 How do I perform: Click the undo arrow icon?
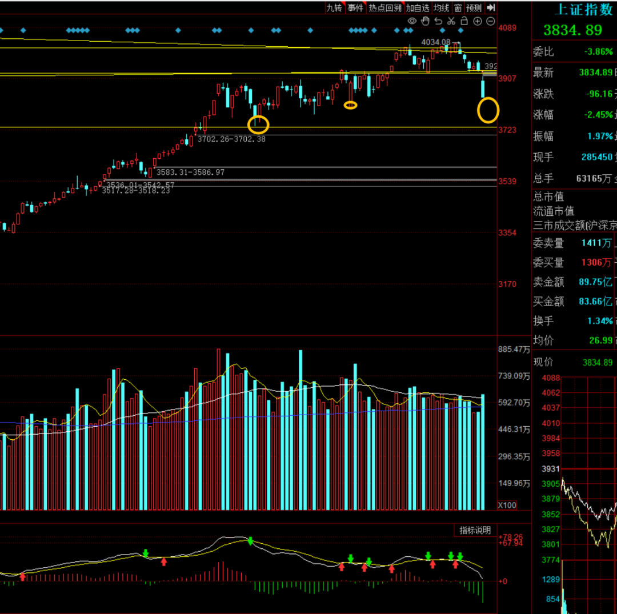pyautogui.click(x=438, y=21)
